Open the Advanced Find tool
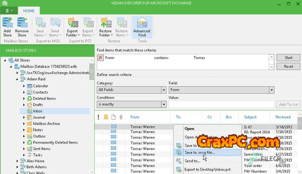Viewport: 302px width, 174px height. 142,27
